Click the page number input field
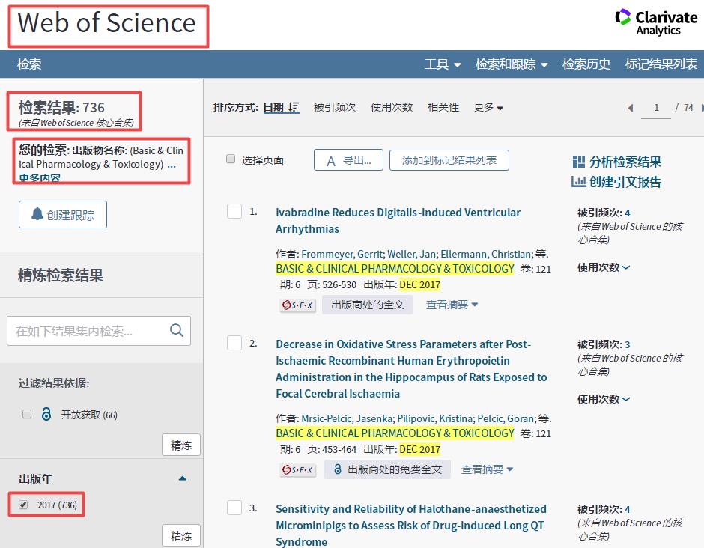This screenshot has height=548, width=704. point(656,108)
